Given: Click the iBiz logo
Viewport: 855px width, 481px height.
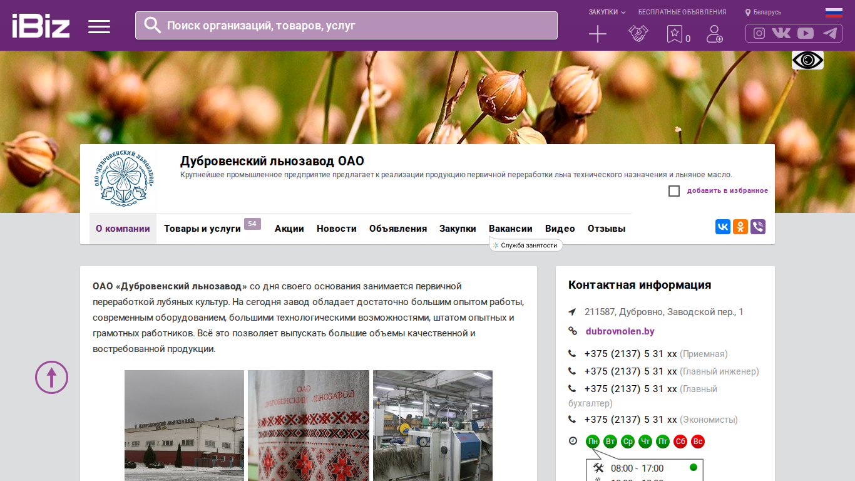Looking at the screenshot, I should [x=41, y=26].
